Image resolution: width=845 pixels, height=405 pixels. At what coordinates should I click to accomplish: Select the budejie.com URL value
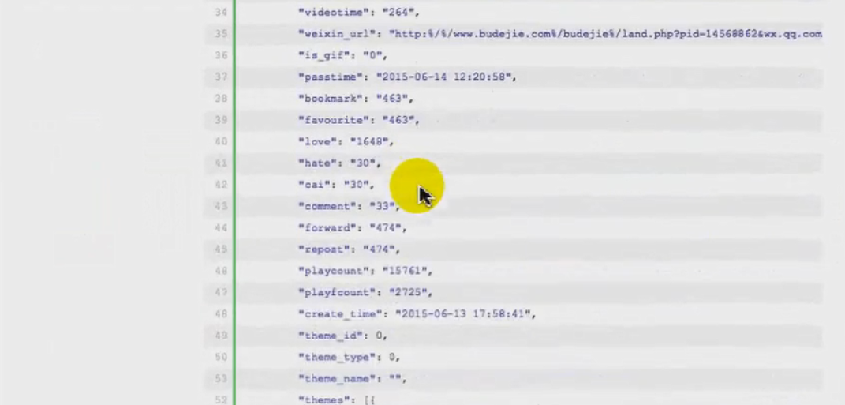pos(605,33)
